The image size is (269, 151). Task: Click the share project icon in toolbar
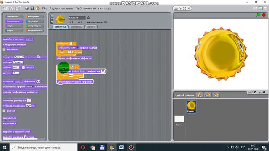(37, 8)
